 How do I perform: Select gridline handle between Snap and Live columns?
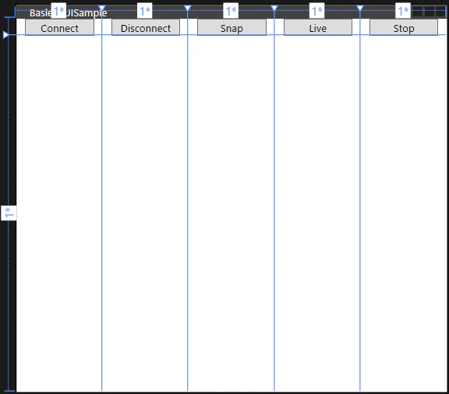pyautogui.click(x=274, y=8)
